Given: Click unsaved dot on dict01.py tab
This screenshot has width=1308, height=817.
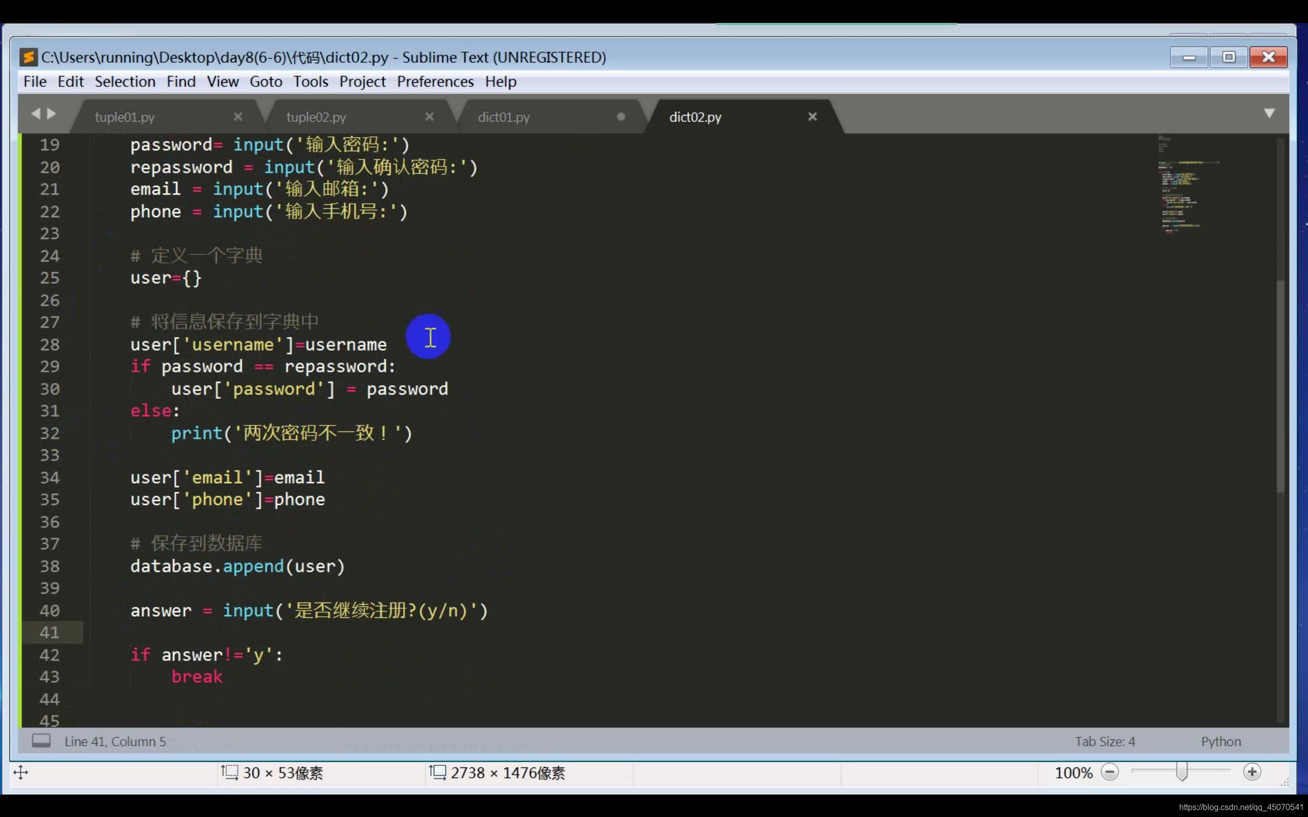Looking at the screenshot, I should click(x=621, y=117).
